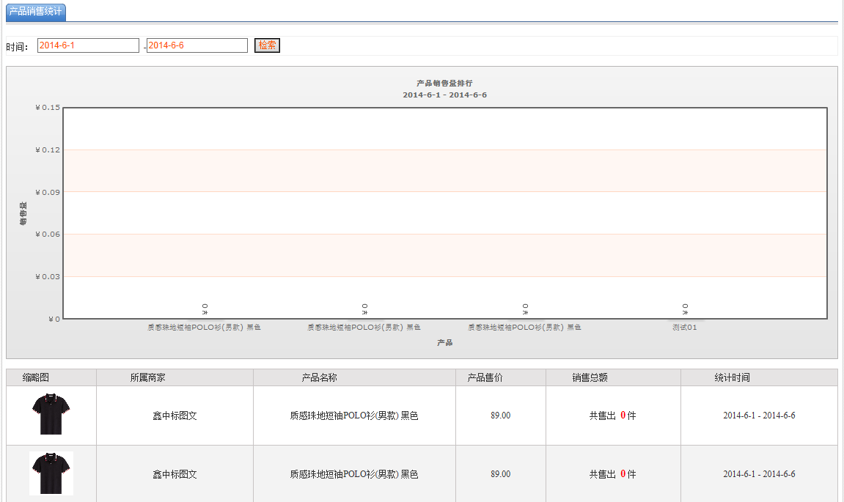844x502 pixels.
Task: Click 鑫中标图文 merchant in second table row
Action: 175,474
